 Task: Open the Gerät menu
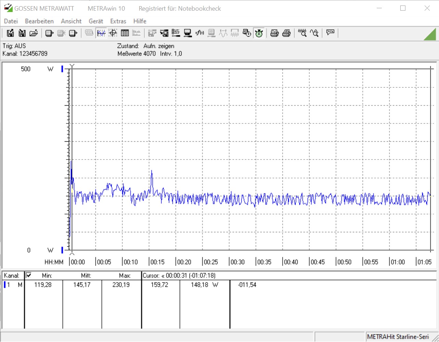point(96,21)
